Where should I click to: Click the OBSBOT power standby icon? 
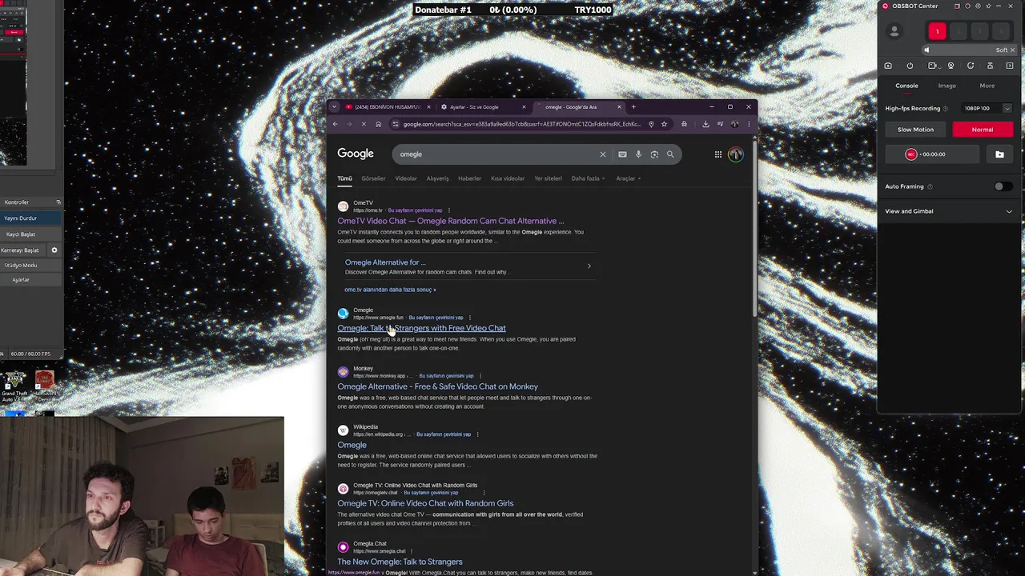(x=910, y=66)
